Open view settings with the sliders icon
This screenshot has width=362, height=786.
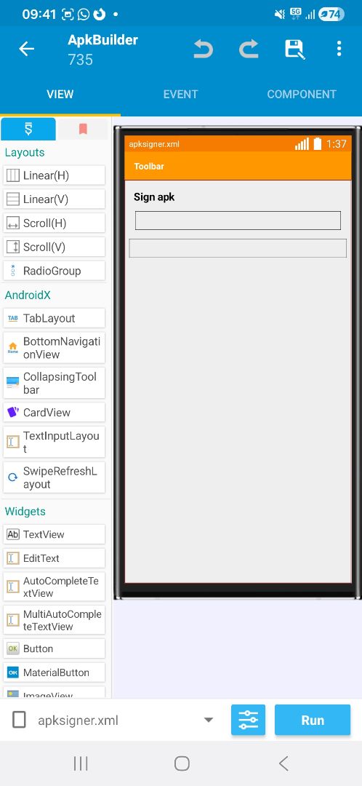[x=249, y=720]
